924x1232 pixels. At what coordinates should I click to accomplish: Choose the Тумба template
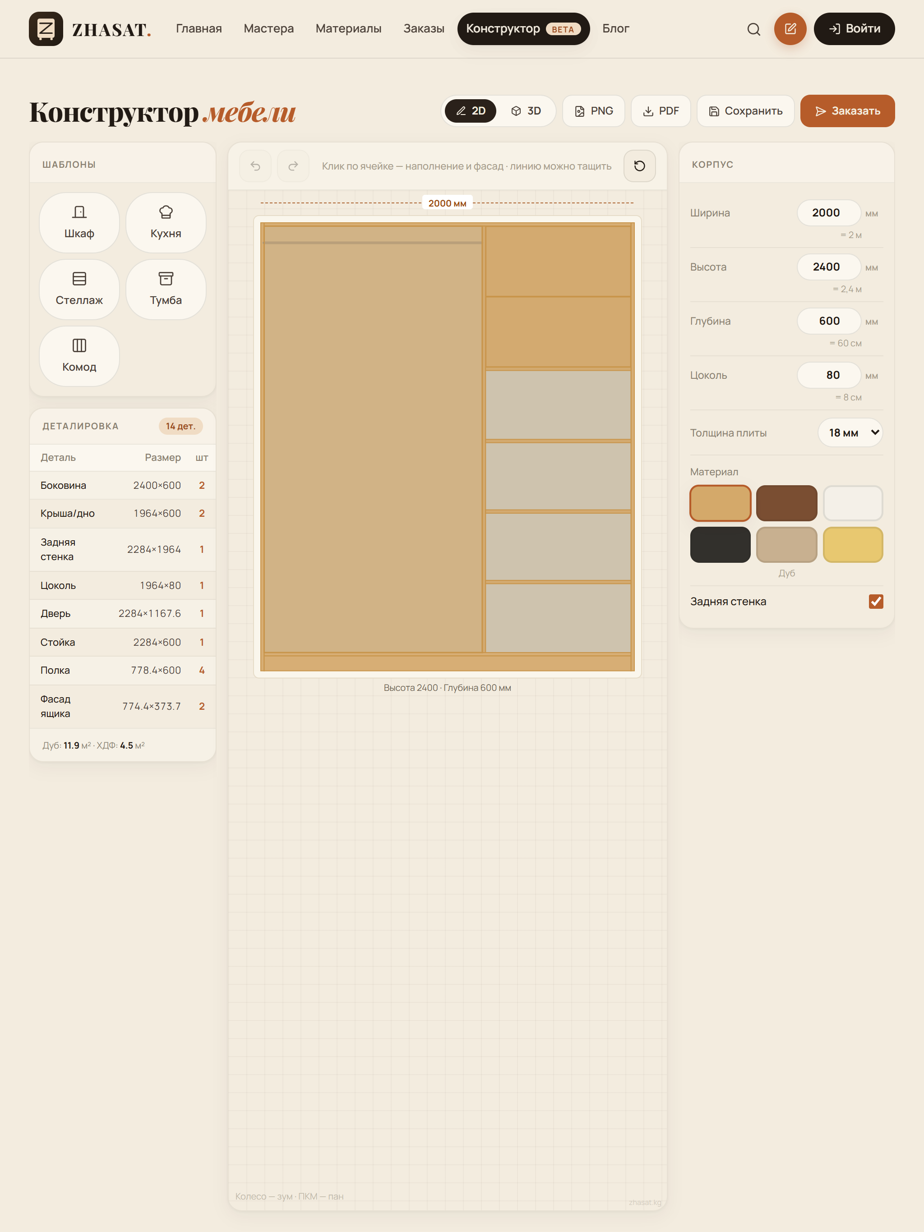(x=166, y=290)
